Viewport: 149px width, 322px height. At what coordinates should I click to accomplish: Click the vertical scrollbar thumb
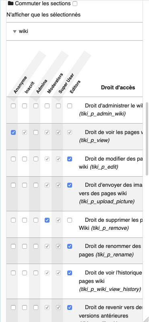click(147, 138)
